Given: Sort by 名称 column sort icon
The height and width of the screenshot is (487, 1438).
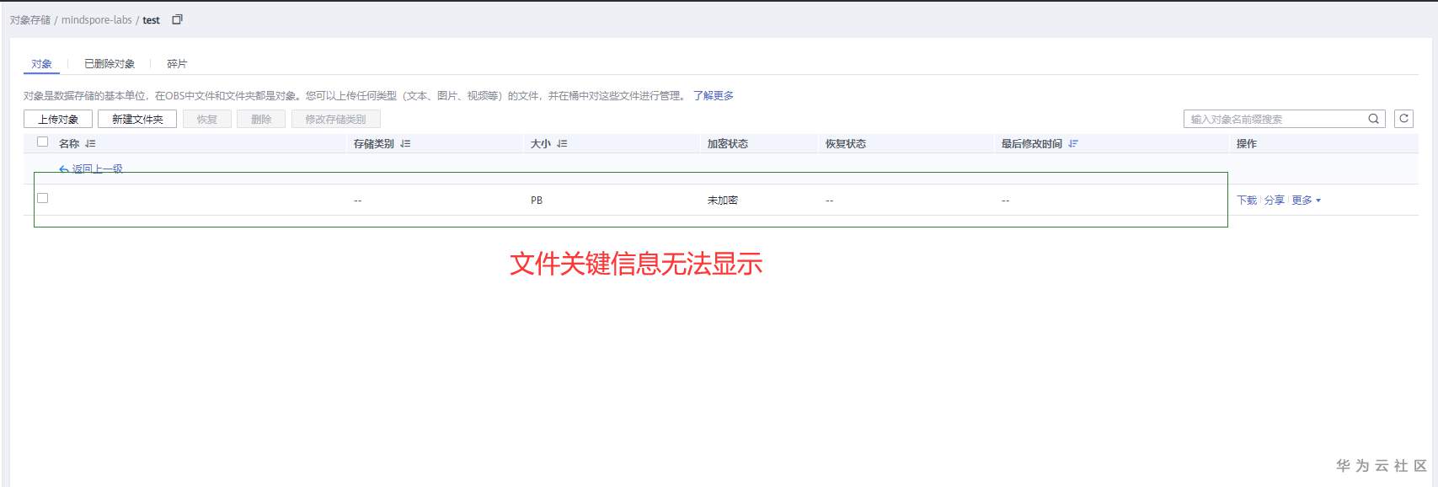Looking at the screenshot, I should [x=90, y=144].
